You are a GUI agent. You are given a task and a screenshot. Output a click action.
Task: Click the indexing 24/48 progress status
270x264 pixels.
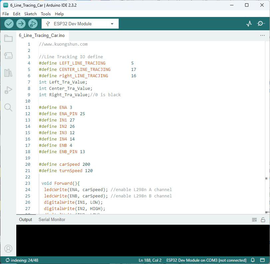[x=22, y=260]
